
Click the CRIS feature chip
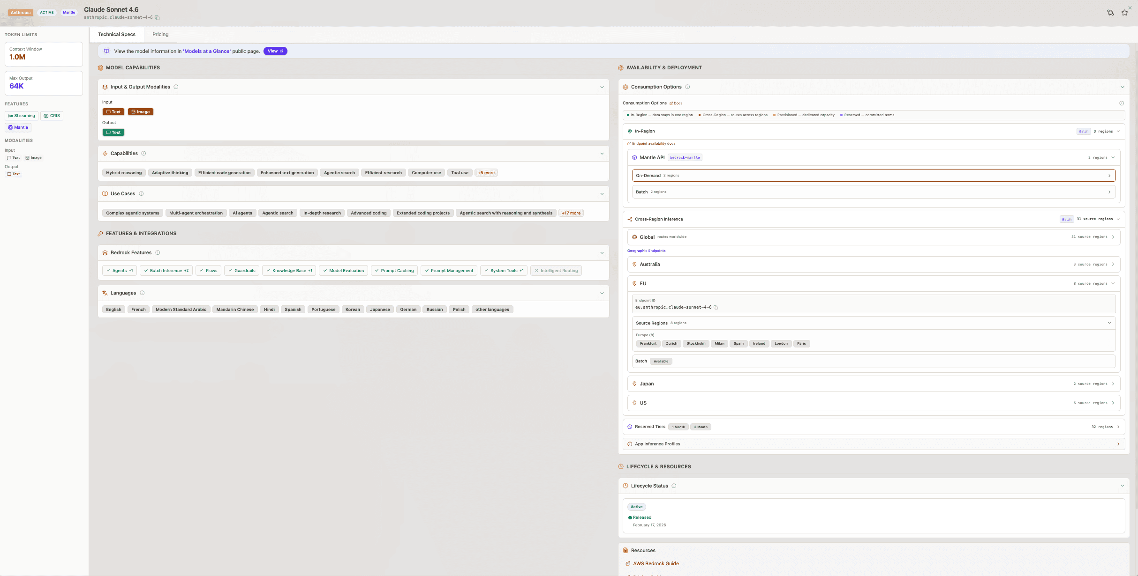coord(52,116)
